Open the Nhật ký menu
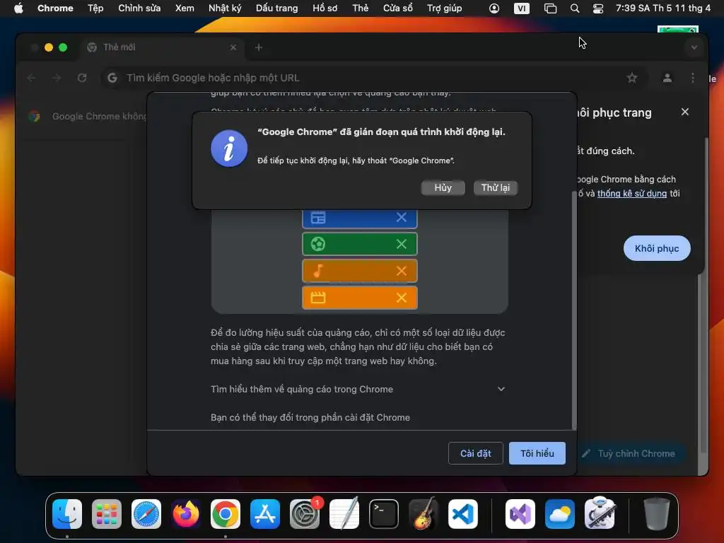This screenshot has height=543, width=724. click(x=225, y=8)
